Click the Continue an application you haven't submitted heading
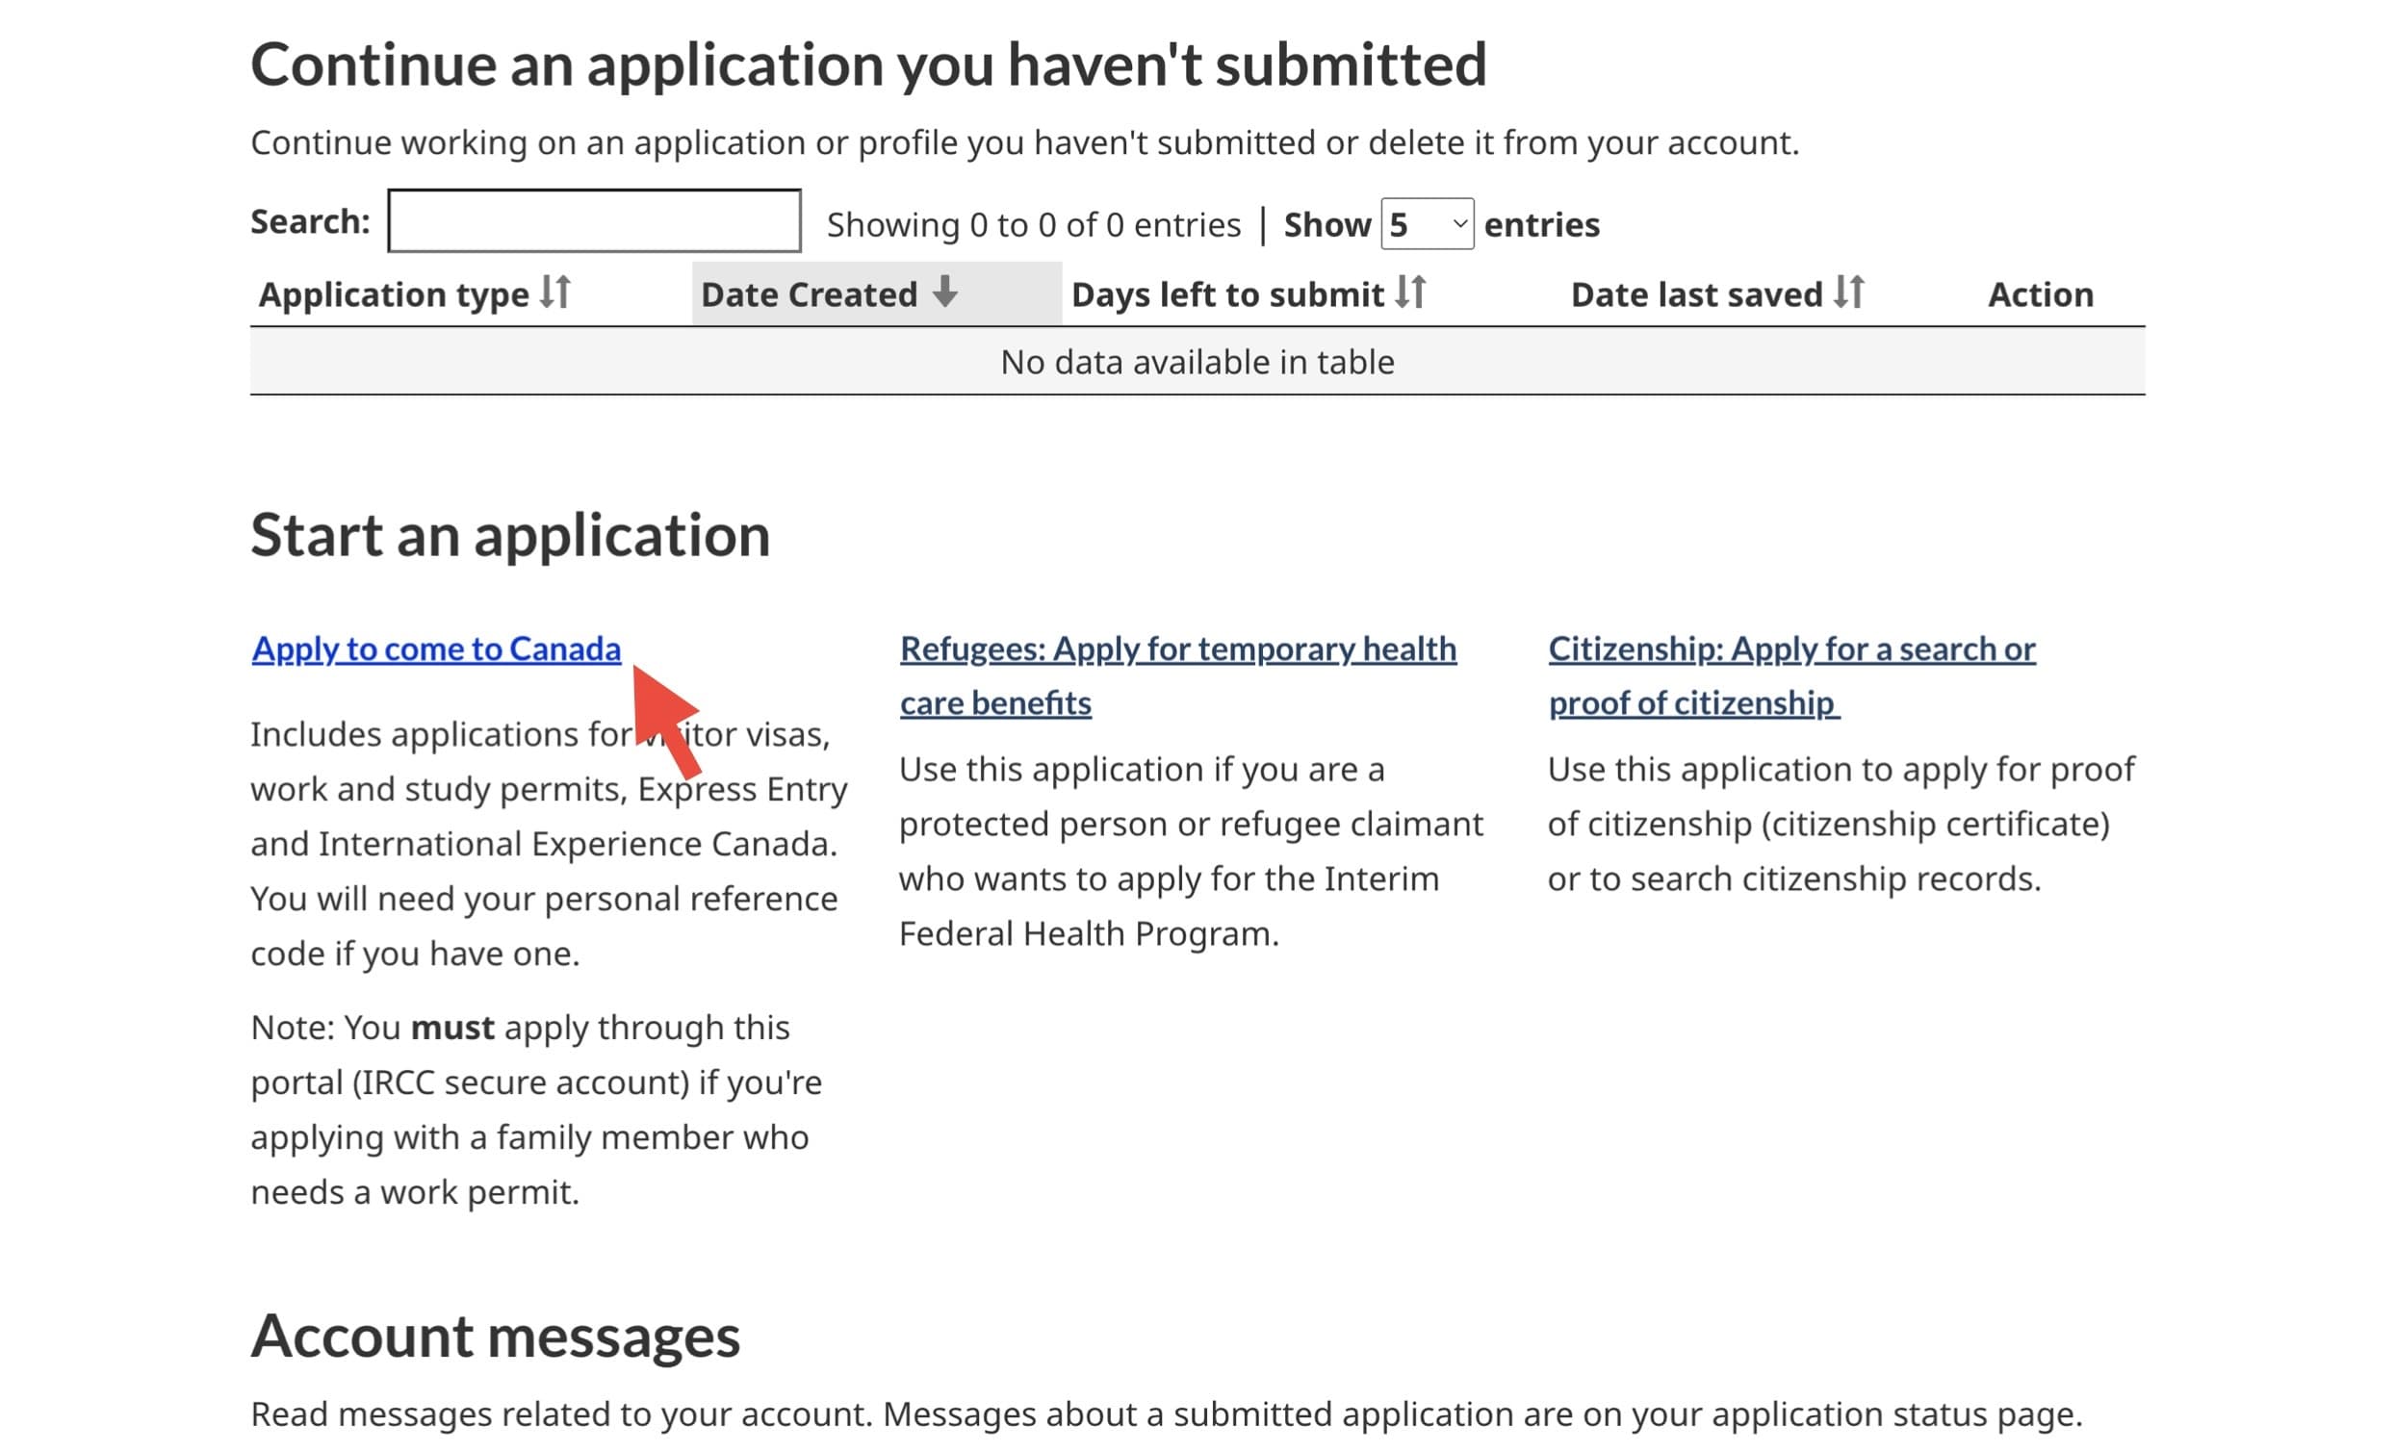Screen dimensions: 2395x1451 [868, 64]
